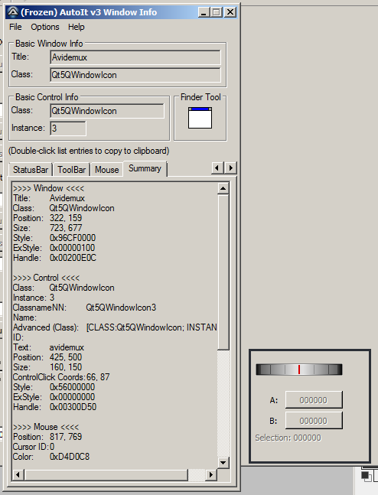Click the tab strip right scroll arrow

[230, 168]
